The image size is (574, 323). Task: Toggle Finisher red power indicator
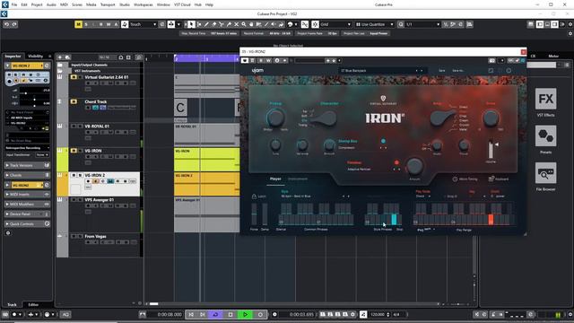(x=396, y=162)
